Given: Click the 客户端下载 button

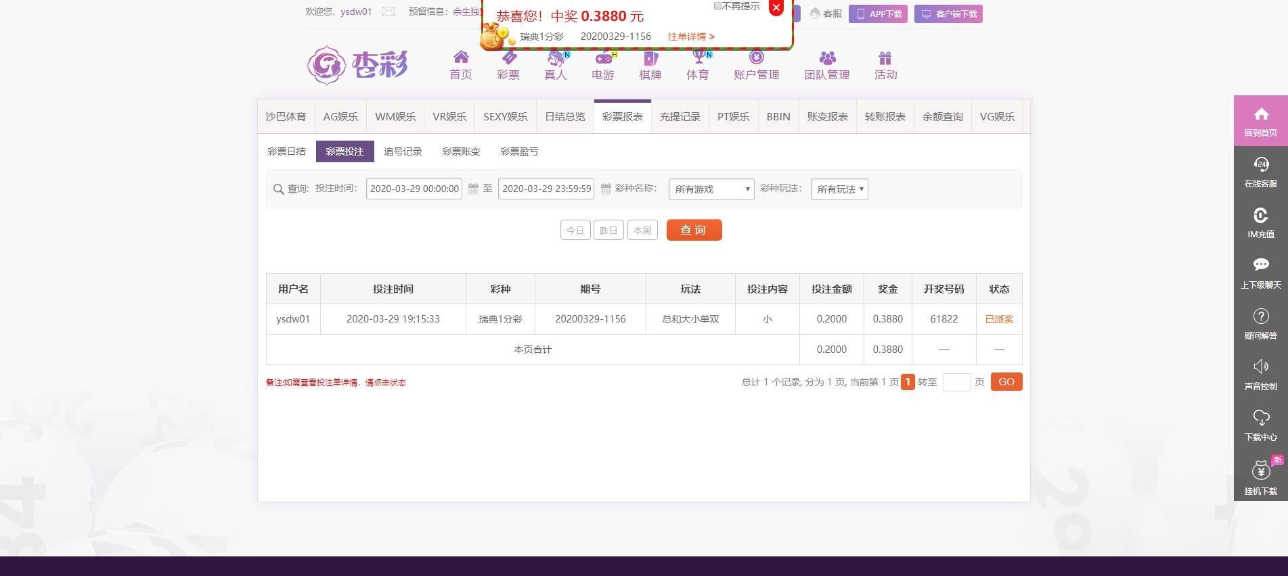Looking at the screenshot, I should point(948,14).
